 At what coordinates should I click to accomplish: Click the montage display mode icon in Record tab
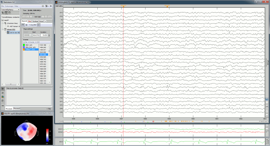click(x=23, y=25)
